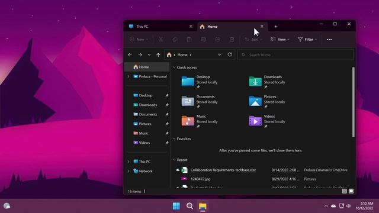Image resolution: width=379 pixels, height=213 pixels.
Task: Show hidden system tray icons
Action: pos(326,206)
